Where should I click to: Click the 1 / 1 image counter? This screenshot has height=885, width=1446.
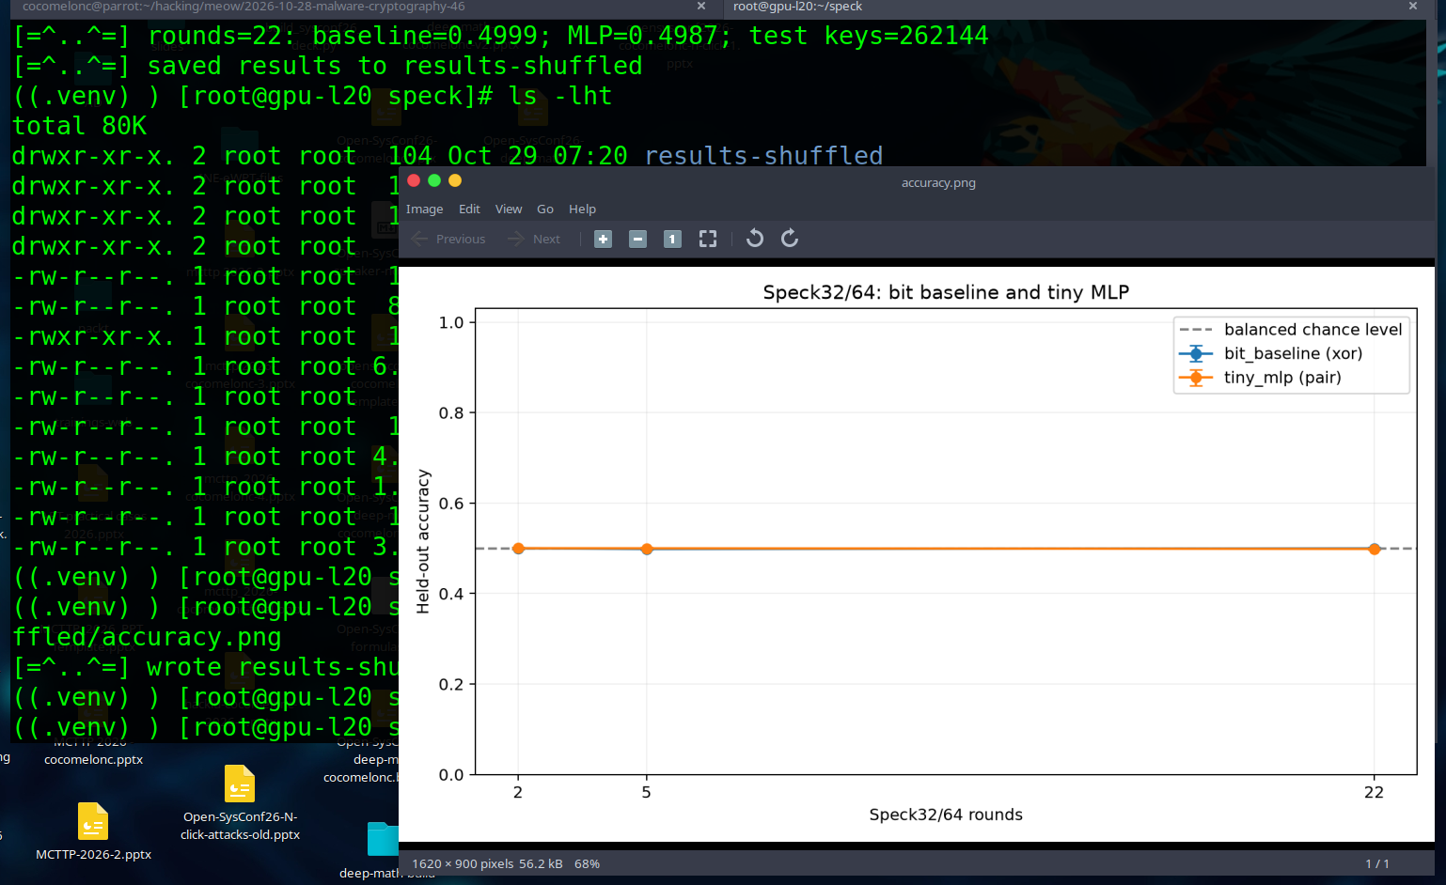click(1377, 863)
